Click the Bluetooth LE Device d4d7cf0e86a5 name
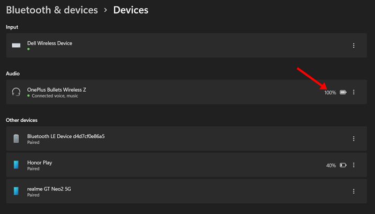 [x=66, y=136]
